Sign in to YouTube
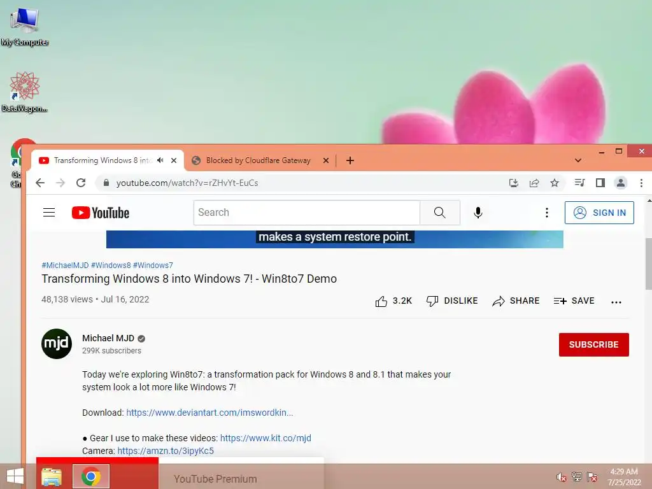Image resolution: width=652 pixels, height=489 pixels. click(x=599, y=213)
